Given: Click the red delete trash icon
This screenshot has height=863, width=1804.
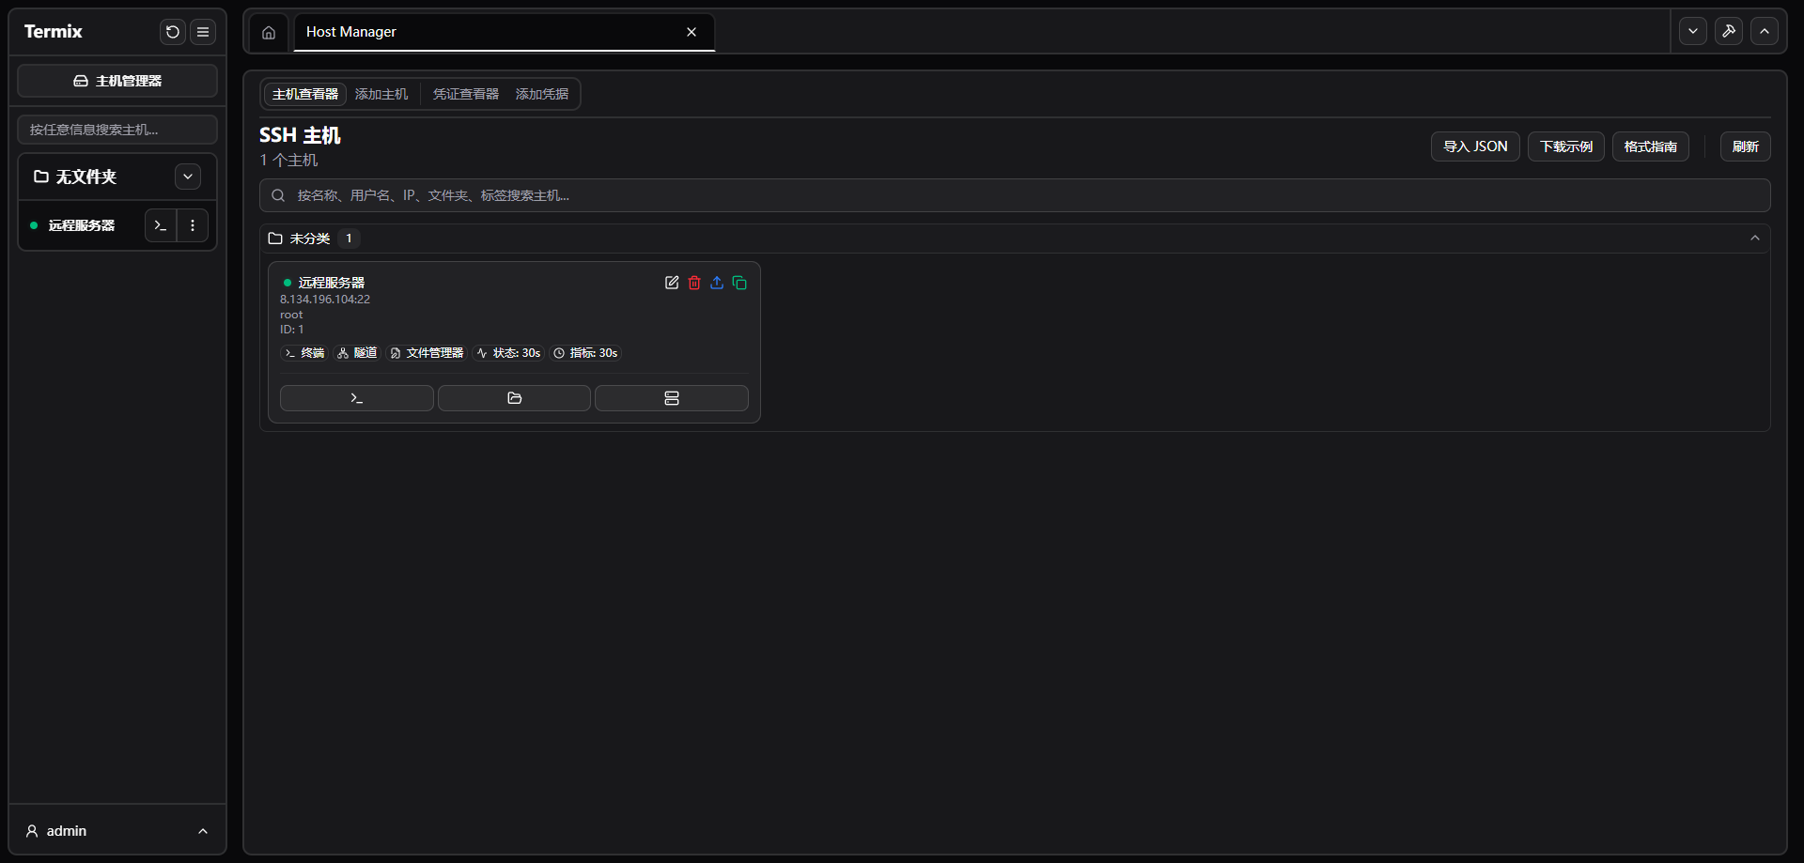Looking at the screenshot, I should (x=694, y=283).
